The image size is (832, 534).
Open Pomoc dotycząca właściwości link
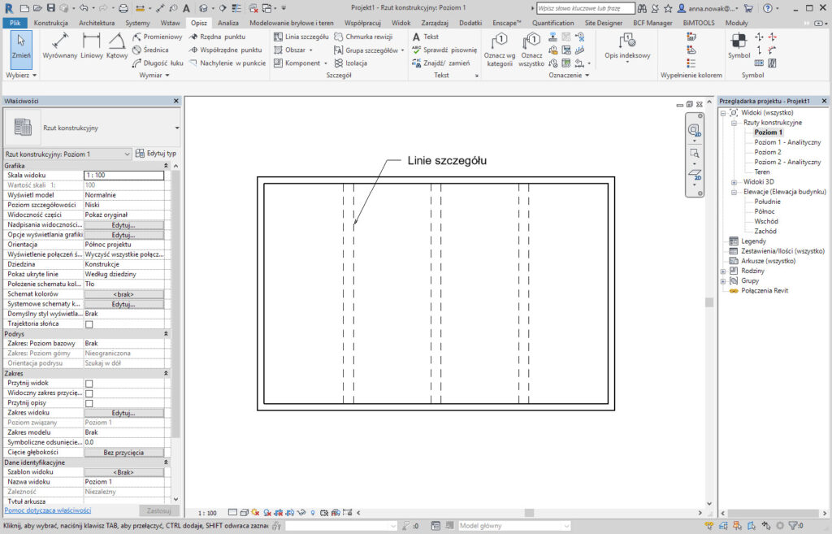click(x=48, y=510)
